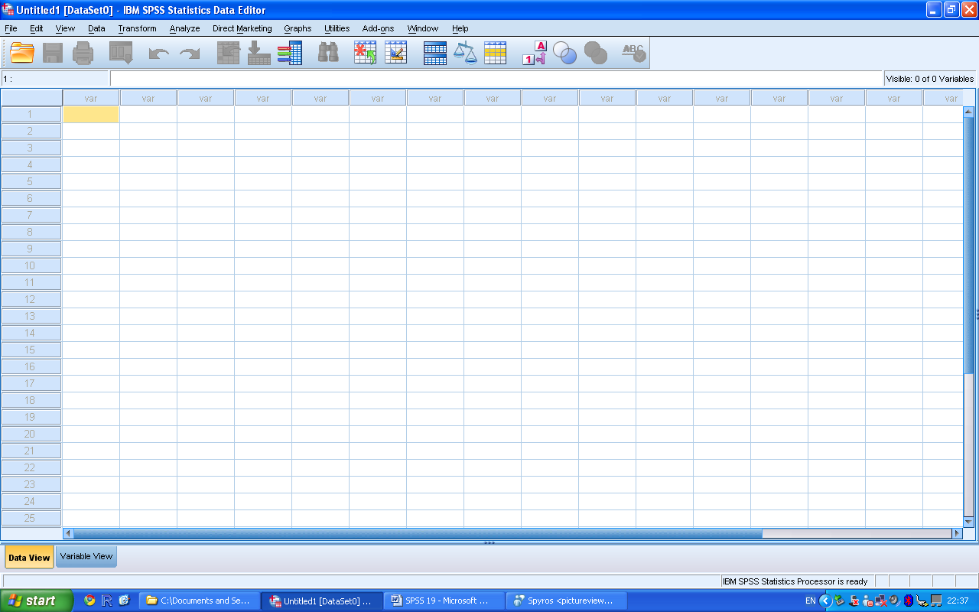979x612 pixels.
Task: Click 'IBM SPSS Statistics Processor is ready' status
Action: 795,581
